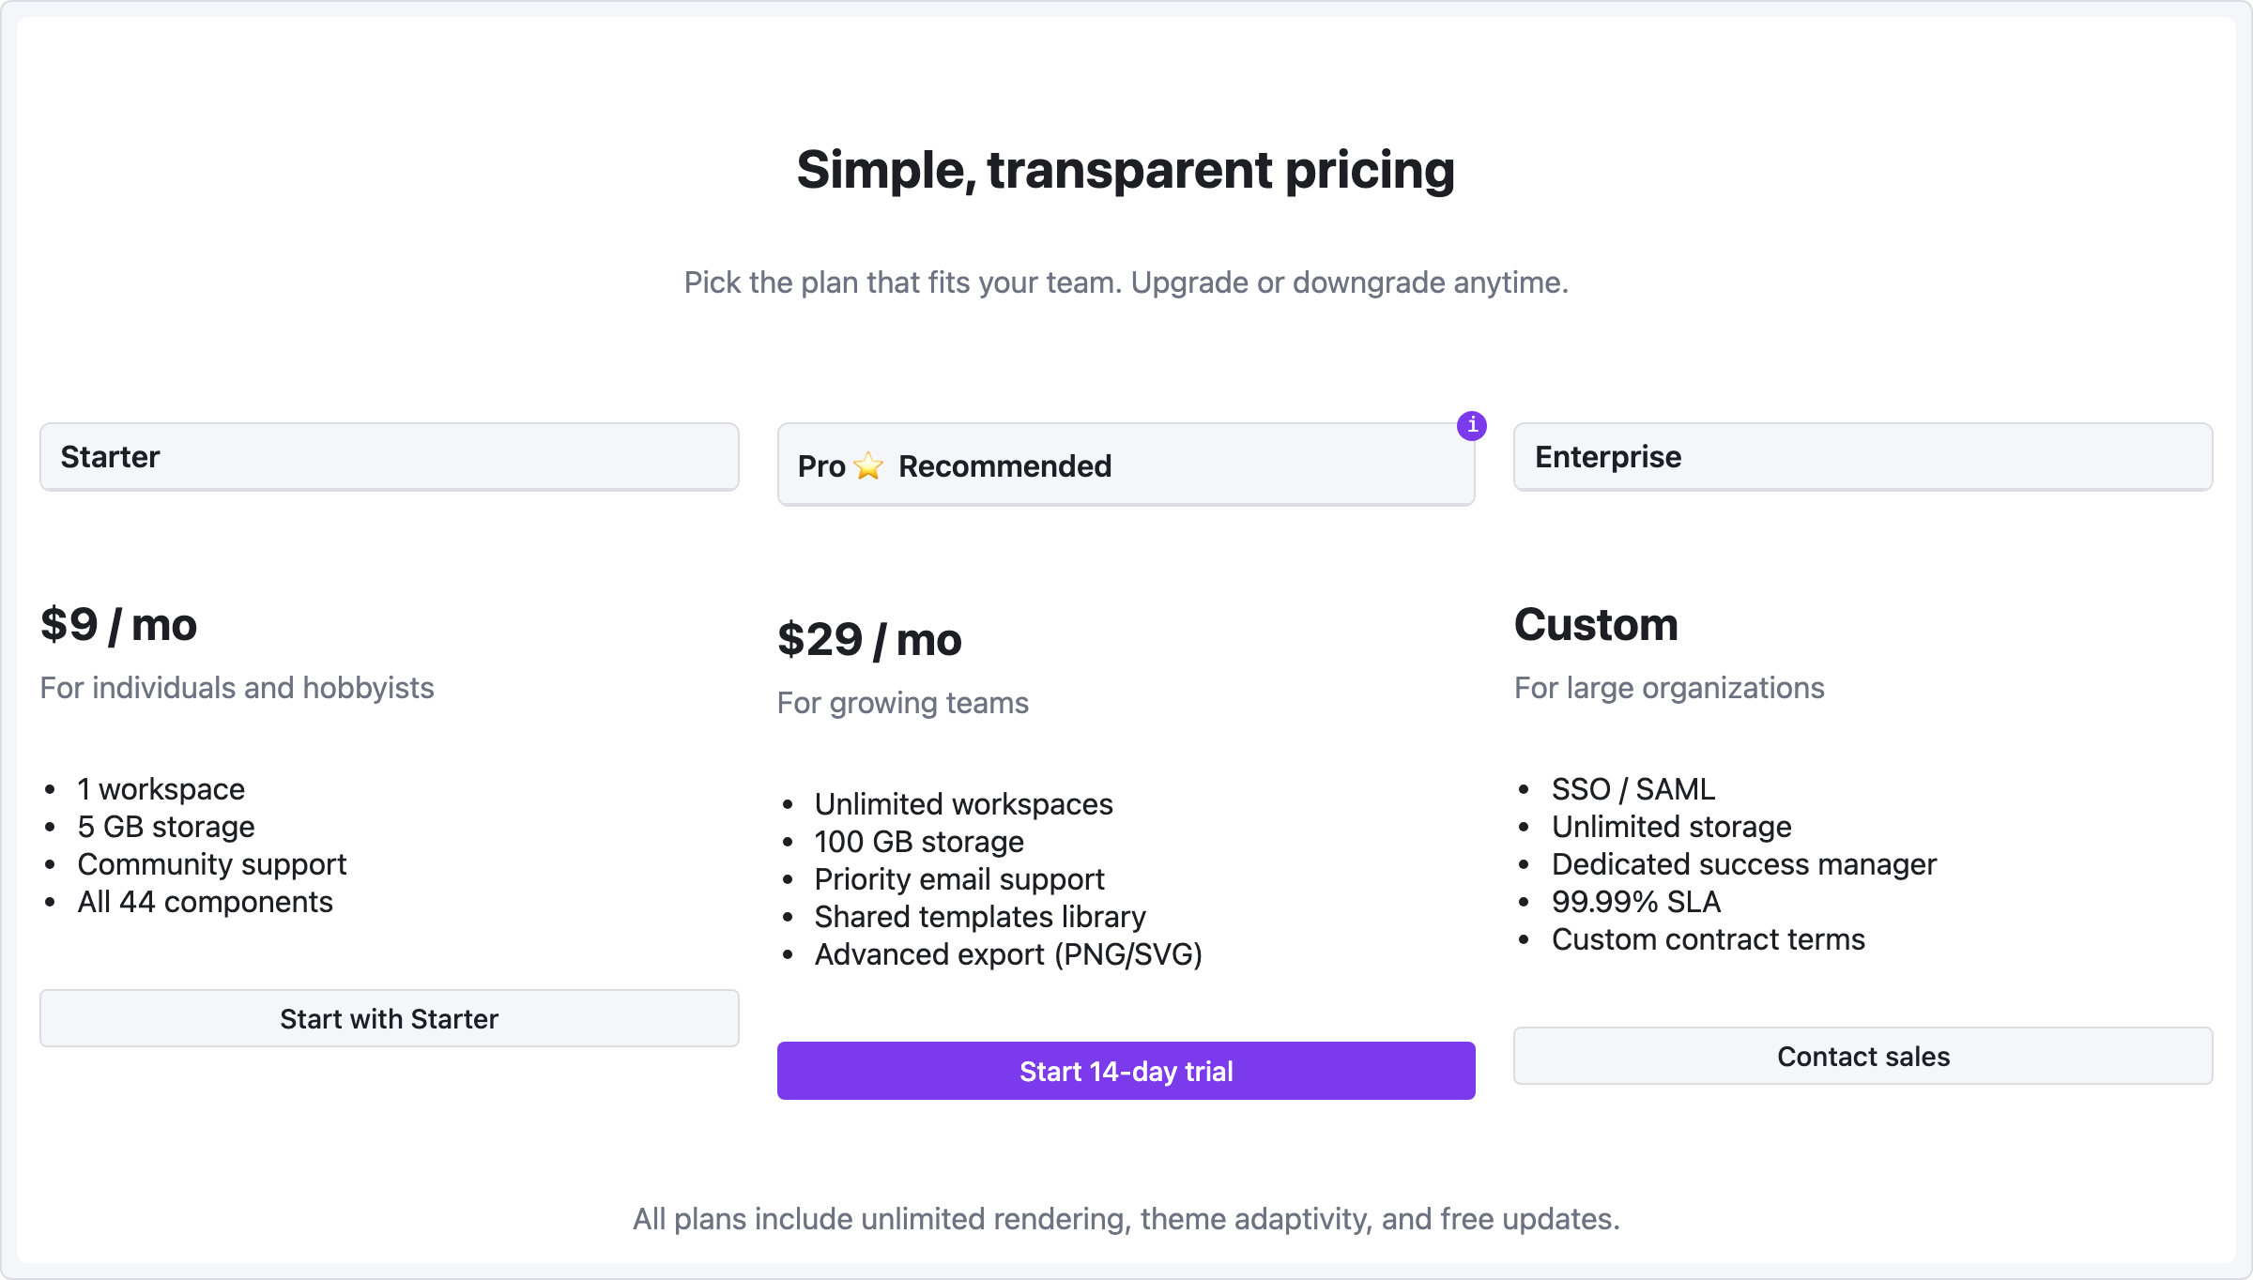Screen dimensions: 2253x1280
Task: Click the $29 / mo price label
Action: point(869,639)
